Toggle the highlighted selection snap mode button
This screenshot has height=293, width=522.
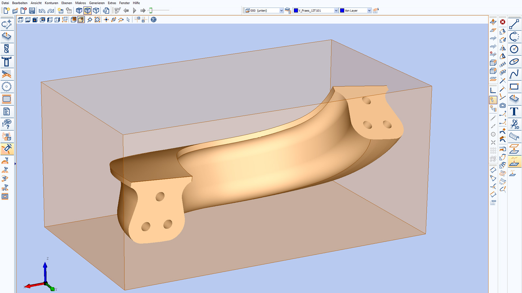(493, 100)
